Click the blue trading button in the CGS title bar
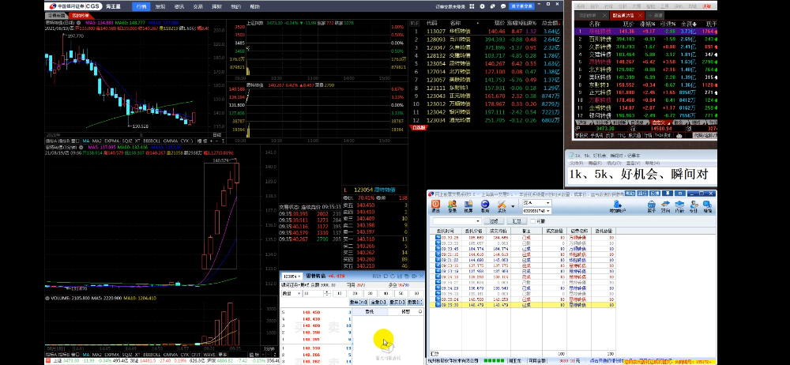790x365 pixels. coord(521,6)
